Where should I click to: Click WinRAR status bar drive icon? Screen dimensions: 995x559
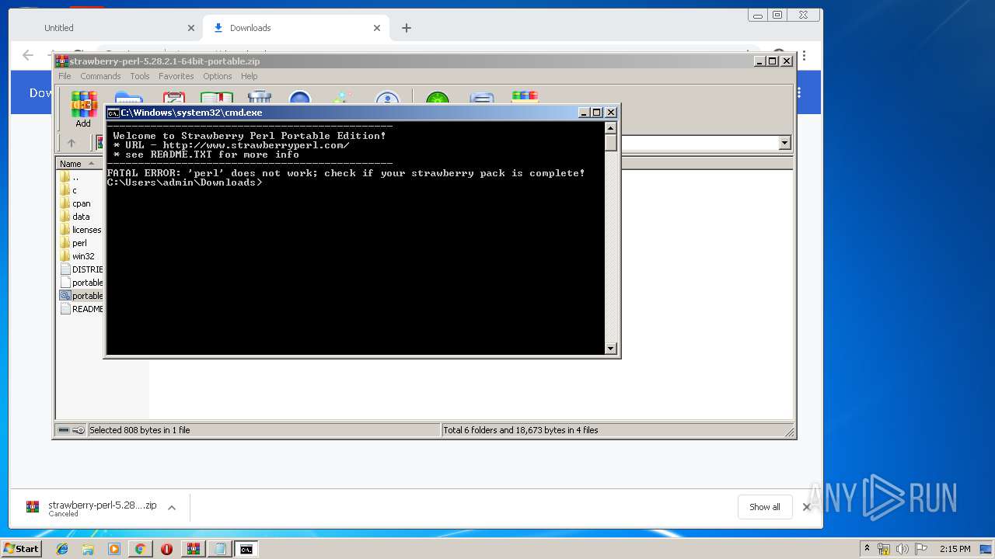64,430
